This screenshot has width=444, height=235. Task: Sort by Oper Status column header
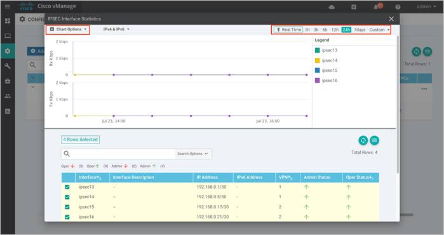(x=361, y=178)
